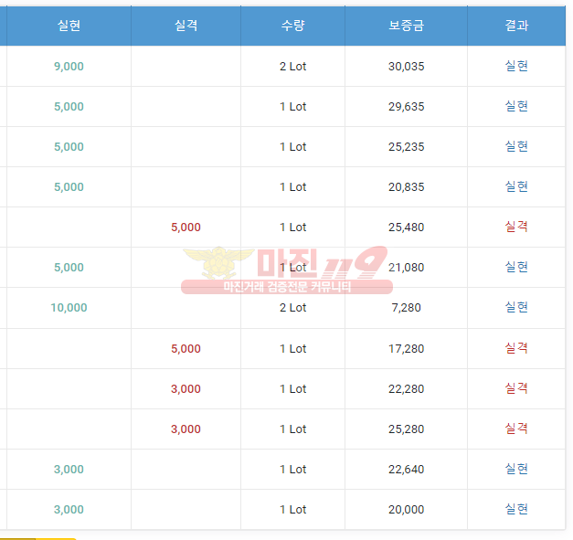The height and width of the screenshot is (540, 573).
Task: Click result 실현 in the 30,035 row
Action: (x=516, y=66)
